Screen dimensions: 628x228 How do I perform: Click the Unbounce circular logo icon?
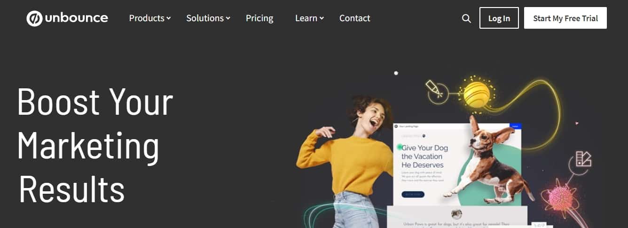pos(35,18)
